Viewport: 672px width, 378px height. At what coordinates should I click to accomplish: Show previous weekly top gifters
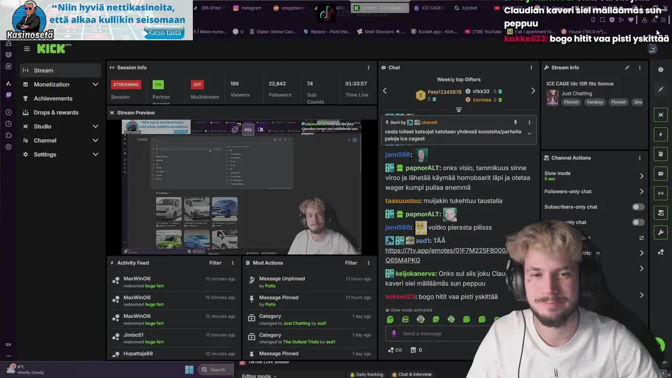[384, 91]
